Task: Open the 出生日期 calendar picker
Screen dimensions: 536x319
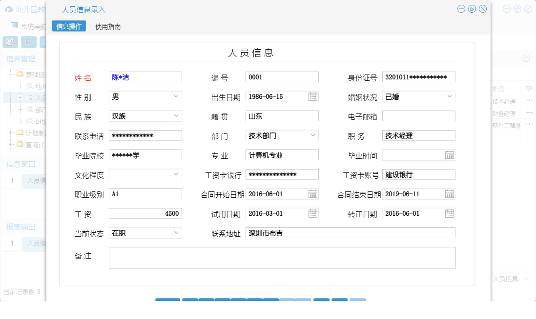Action: click(312, 96)
